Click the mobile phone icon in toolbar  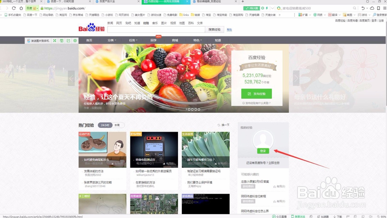[378, 8]
